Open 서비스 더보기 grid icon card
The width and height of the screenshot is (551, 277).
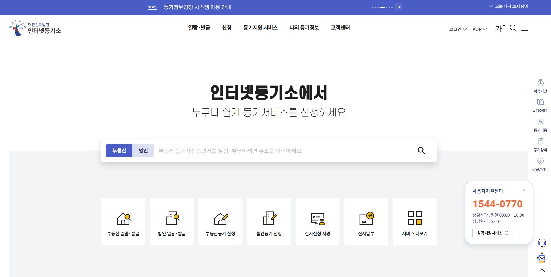[x=415, y=222]
